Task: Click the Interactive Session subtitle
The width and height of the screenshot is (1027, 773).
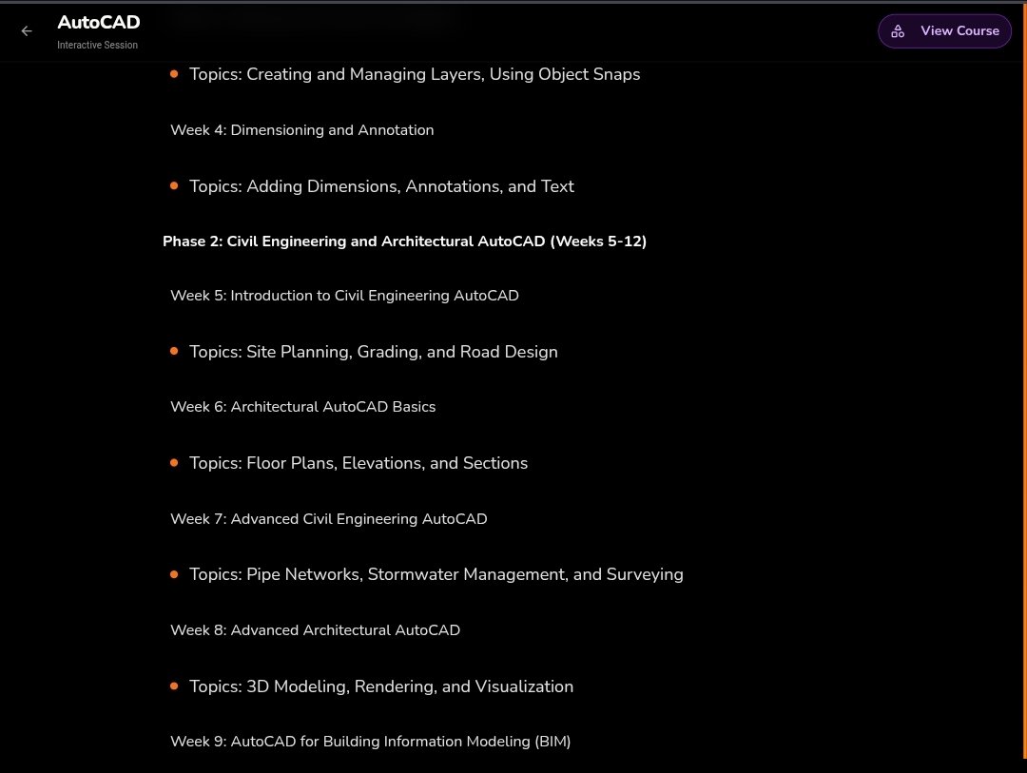Action: pyautogui.click(x=97, y=45)
